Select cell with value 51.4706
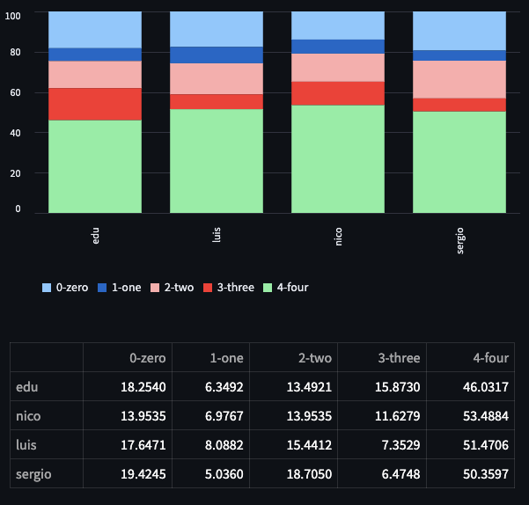 [x=471, y=444]
